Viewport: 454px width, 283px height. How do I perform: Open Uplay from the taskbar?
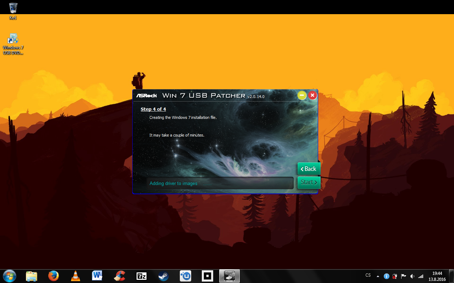click(x=186, y=276)
